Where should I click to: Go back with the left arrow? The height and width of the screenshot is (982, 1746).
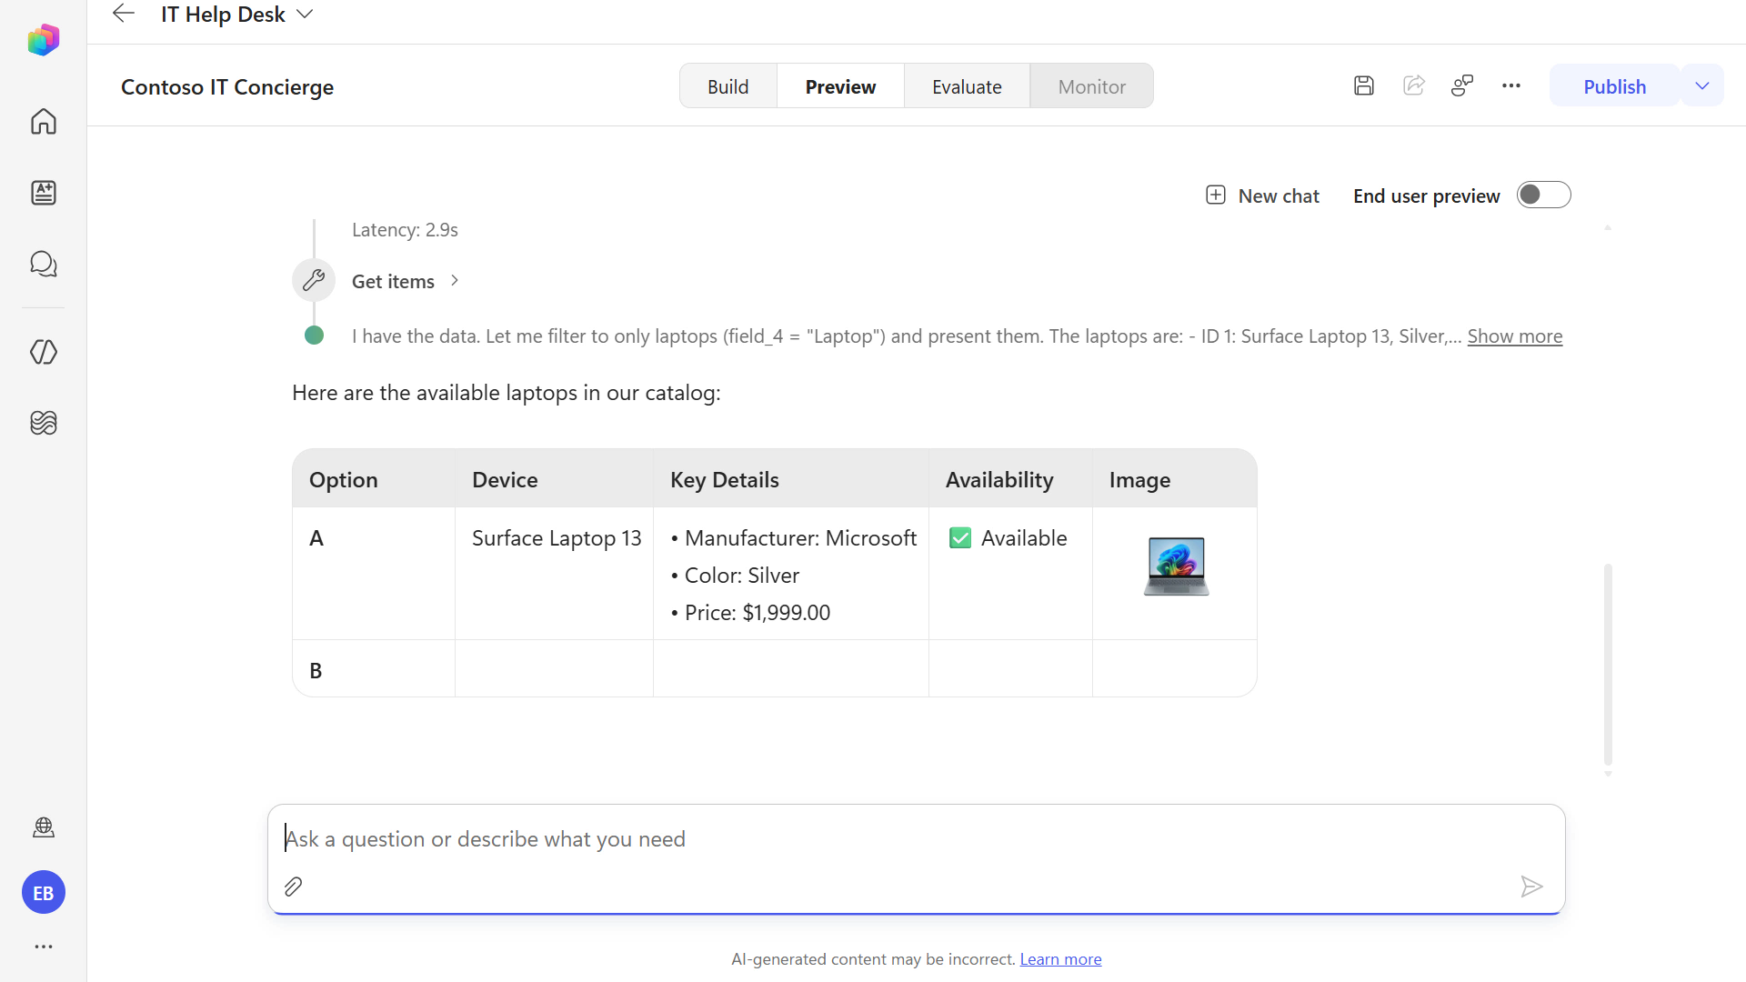click(123, 14)
